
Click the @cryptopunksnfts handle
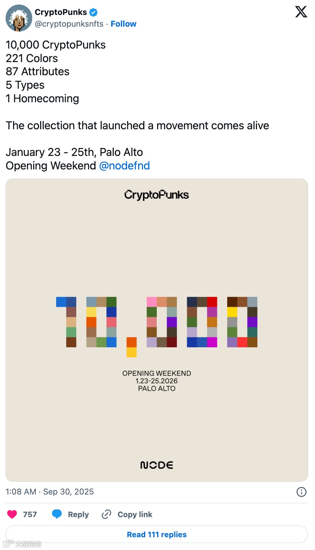point(69,24)
